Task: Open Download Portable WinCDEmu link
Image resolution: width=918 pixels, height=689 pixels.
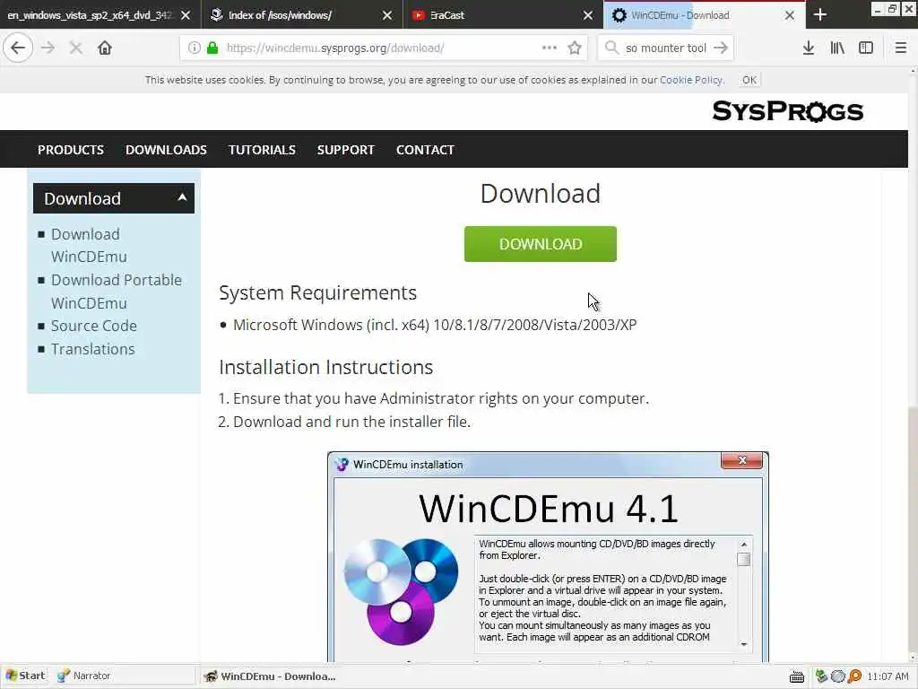Action: click(116, 292)
